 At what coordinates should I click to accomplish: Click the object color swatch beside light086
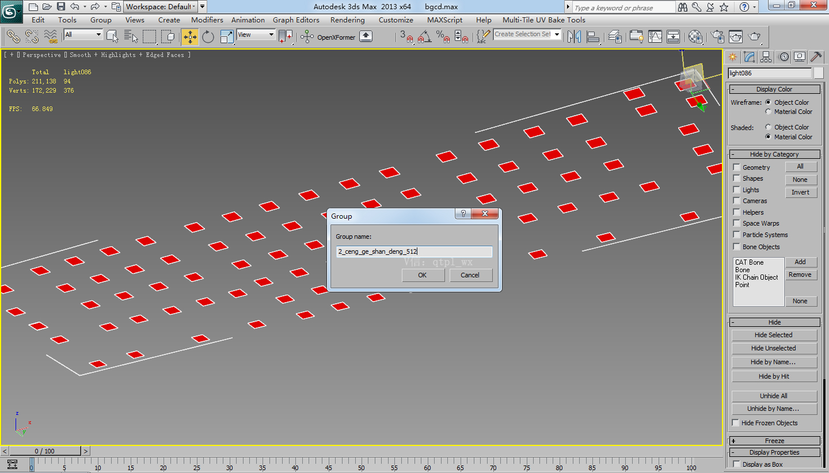coord(819,73)
